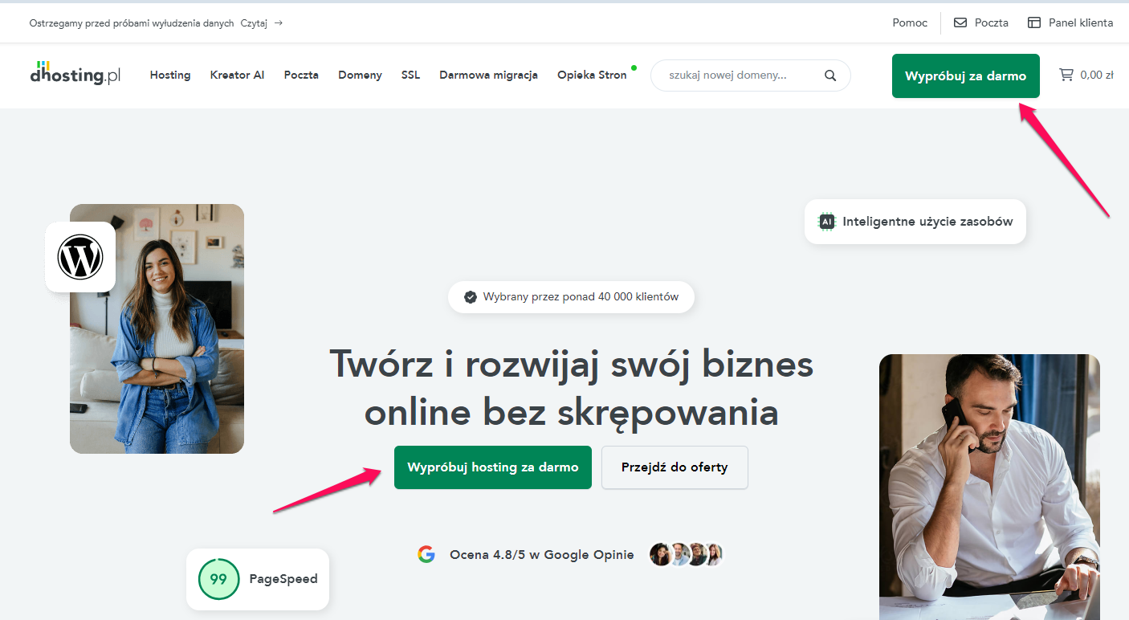Open the Poczta navigation menu item
This screenshot has height=620, width=1129.
pyautogui.click(x=301, y=75)
